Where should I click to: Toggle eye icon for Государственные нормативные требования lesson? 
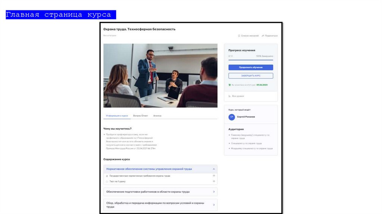click(214, 176)
